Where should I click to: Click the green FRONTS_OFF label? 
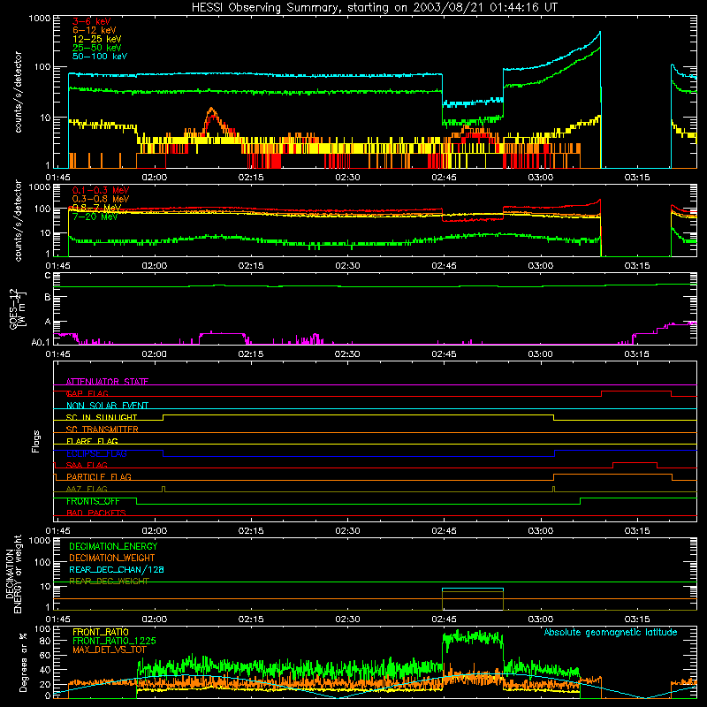93,501
